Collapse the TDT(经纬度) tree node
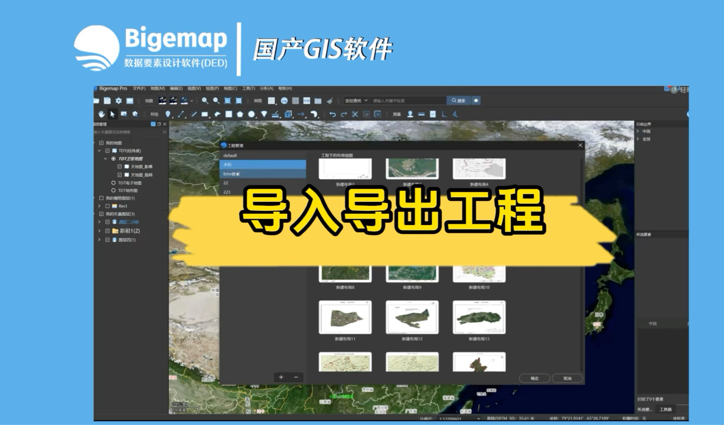Viewport: 724px width, 425px height. click(x=99, y=151)
